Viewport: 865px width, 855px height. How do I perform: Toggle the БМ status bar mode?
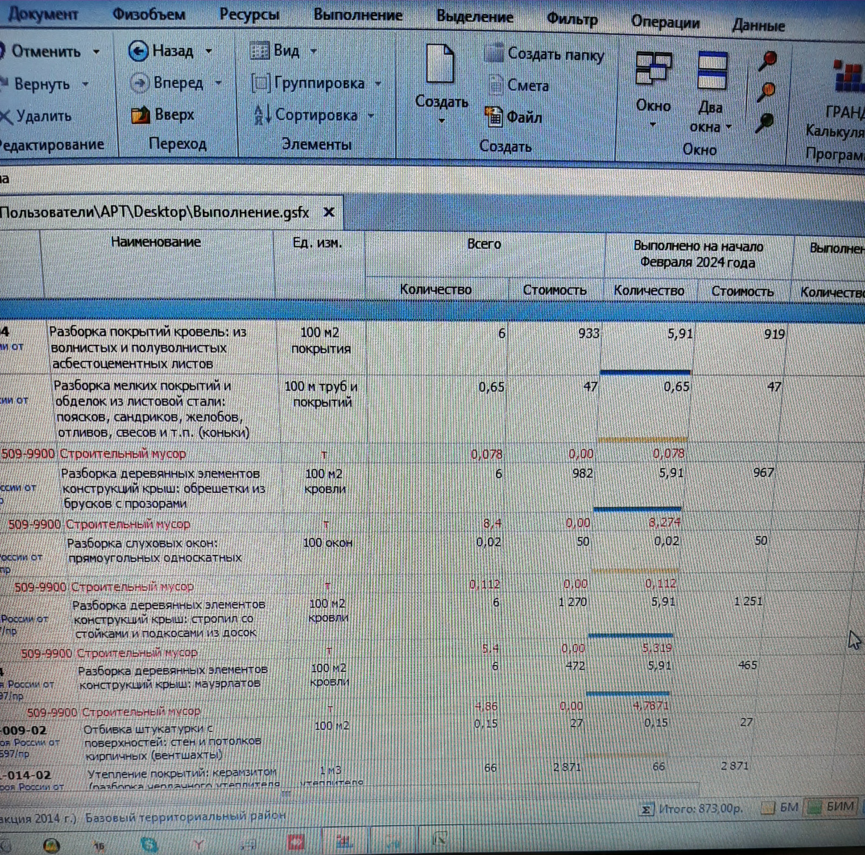(779, 807)
